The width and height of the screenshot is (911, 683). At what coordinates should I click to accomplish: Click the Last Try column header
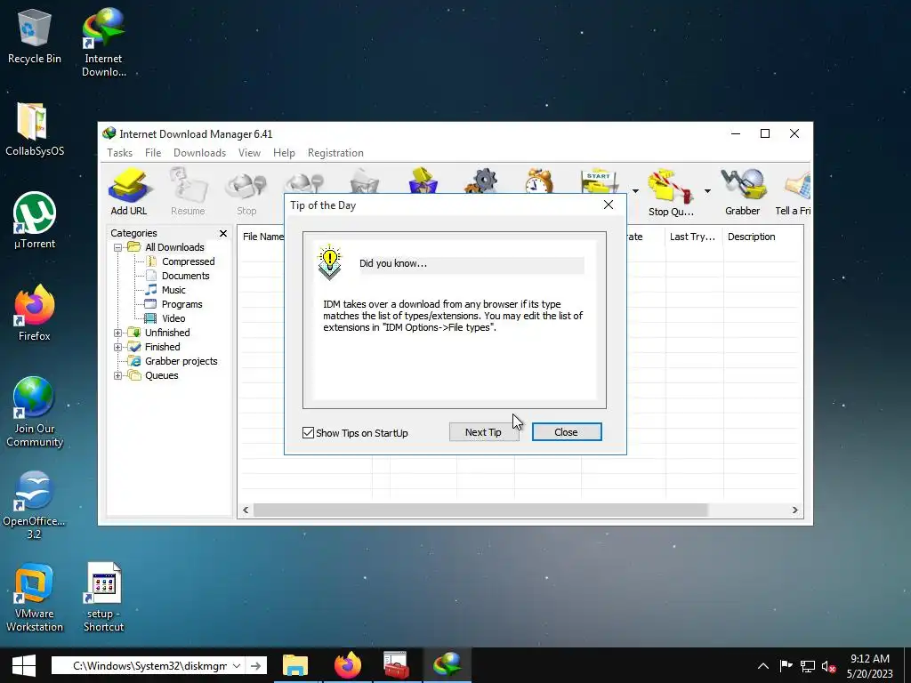693,237
